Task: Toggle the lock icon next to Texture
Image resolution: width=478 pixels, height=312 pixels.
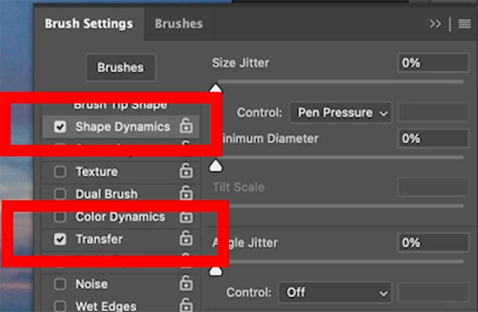Action: 186,170
